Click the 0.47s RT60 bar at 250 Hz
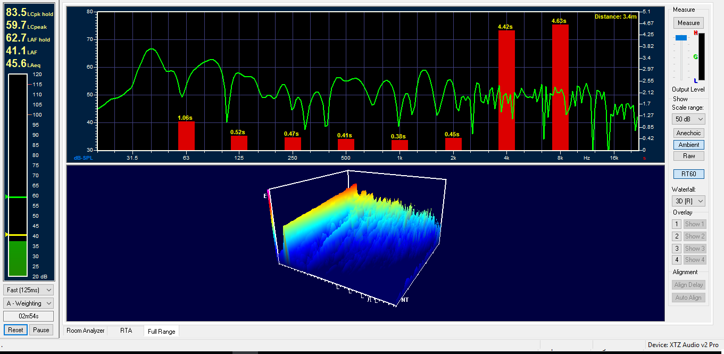This screenshot has width=724, height=354. coord(293,144)
